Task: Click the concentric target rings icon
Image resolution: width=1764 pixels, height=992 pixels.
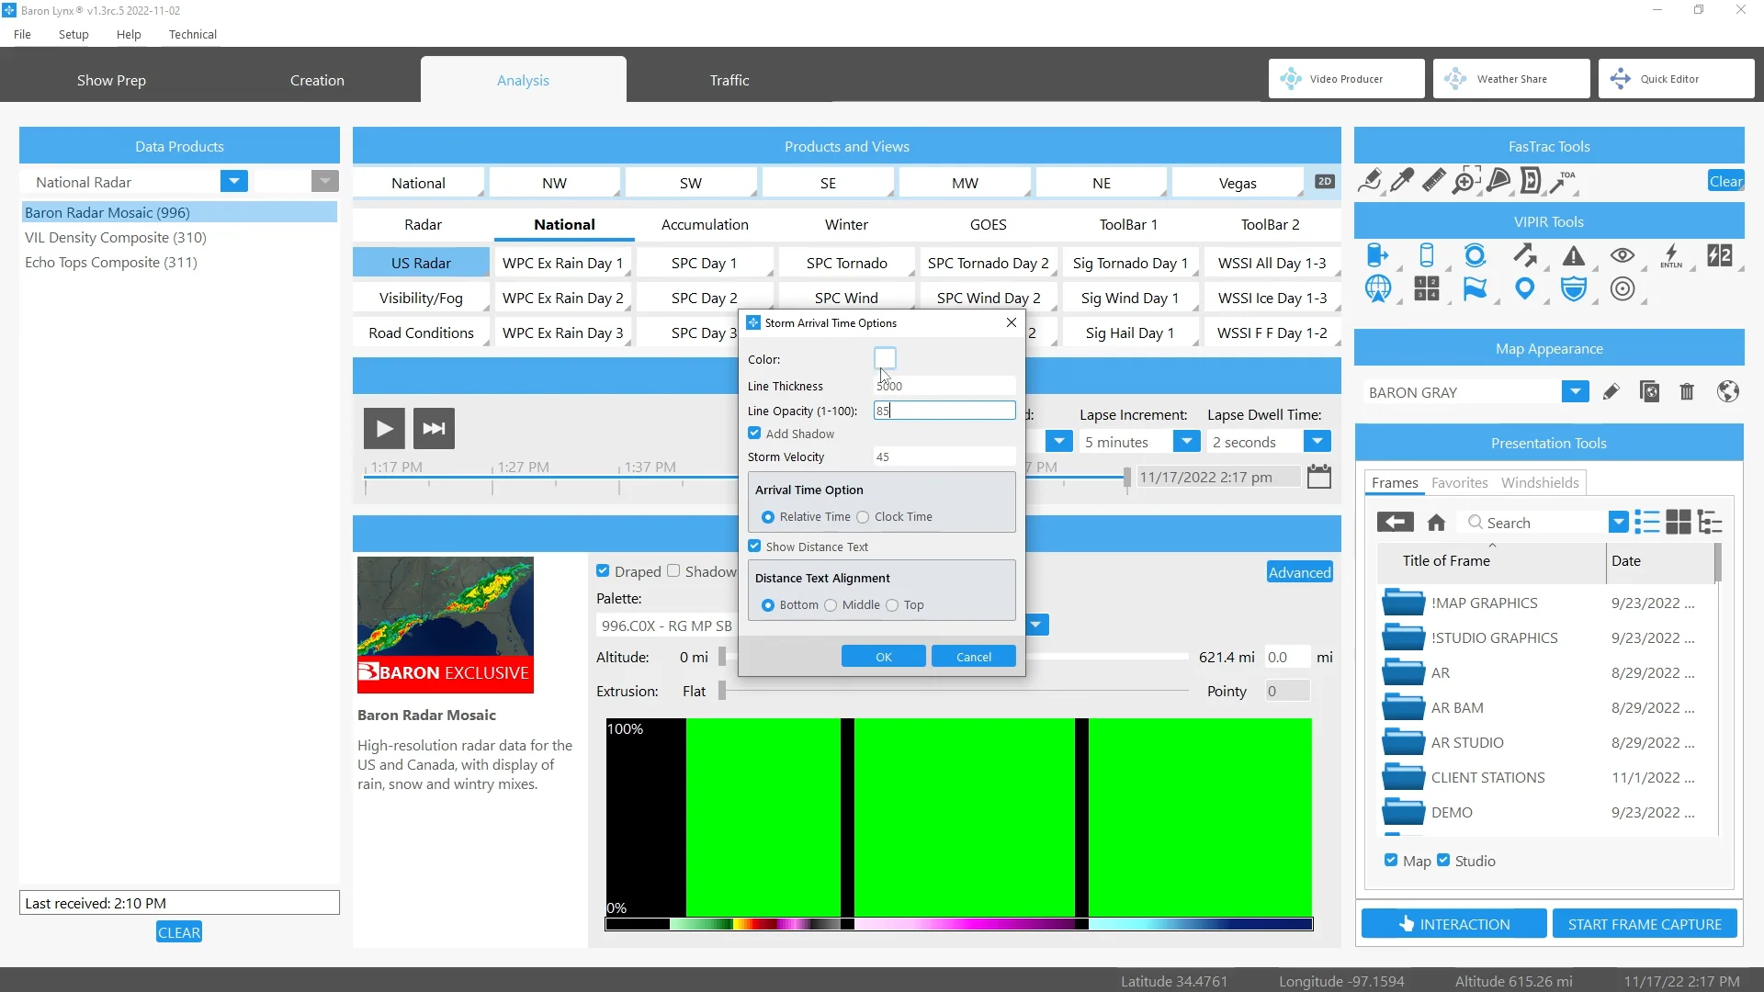Action: coord(1623,288)
